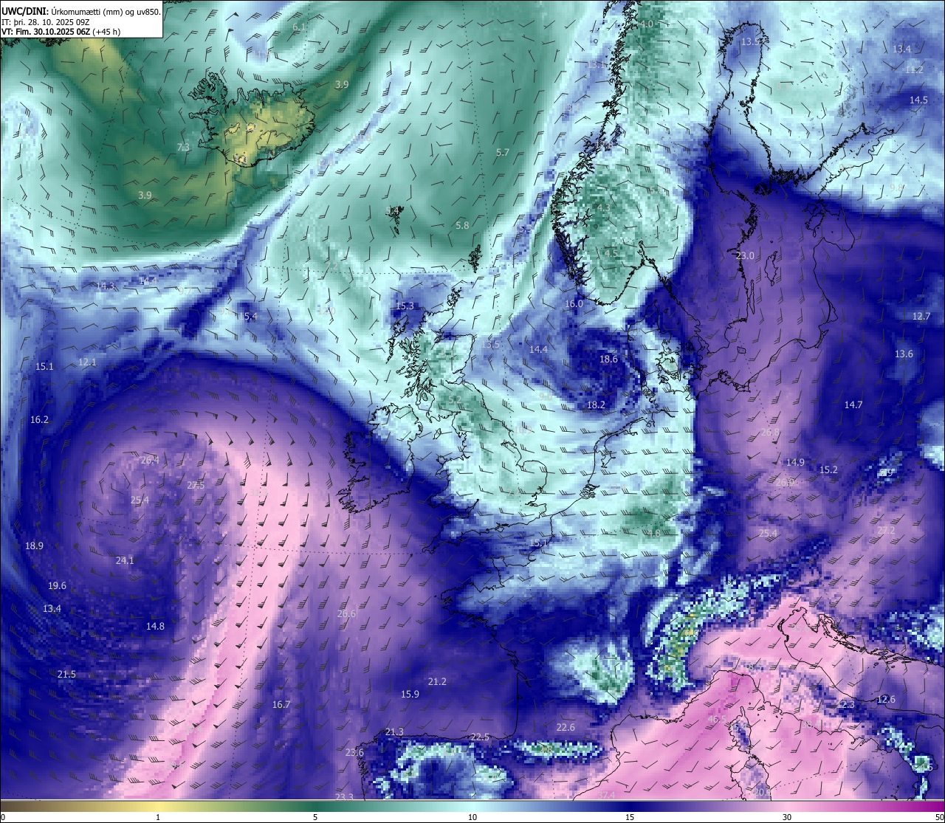This screenshot has width=945, height=823.
Task: Click the 16.2 value near the map's western edge
Action: point(39,420)
